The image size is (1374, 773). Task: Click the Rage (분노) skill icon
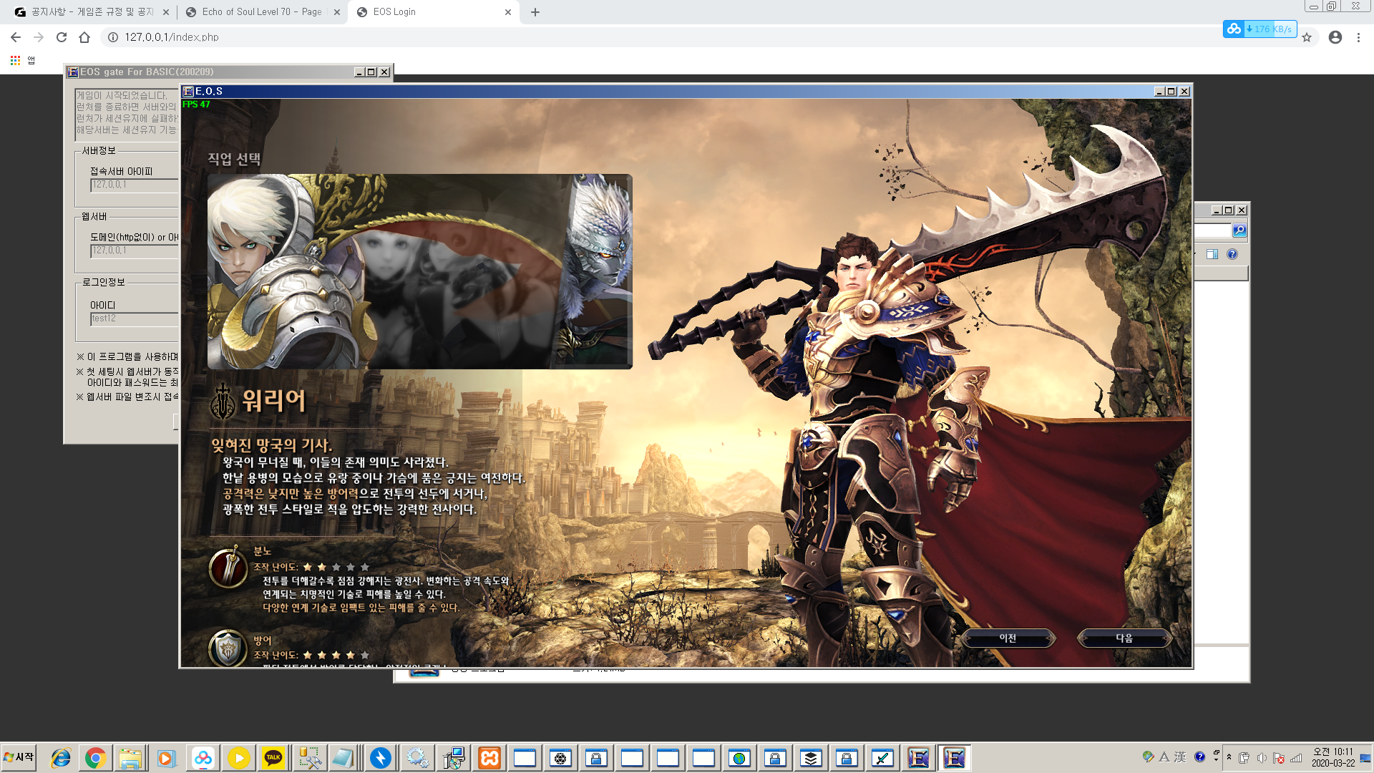[x=228, y=567]
